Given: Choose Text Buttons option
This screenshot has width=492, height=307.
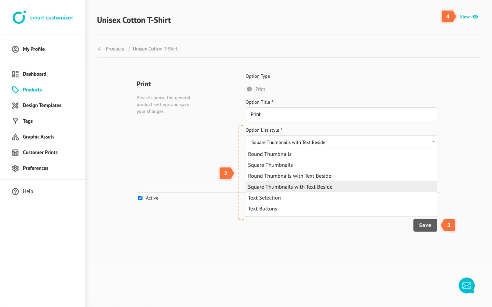Looking at the screenshot, I should (x=341, y=209).
